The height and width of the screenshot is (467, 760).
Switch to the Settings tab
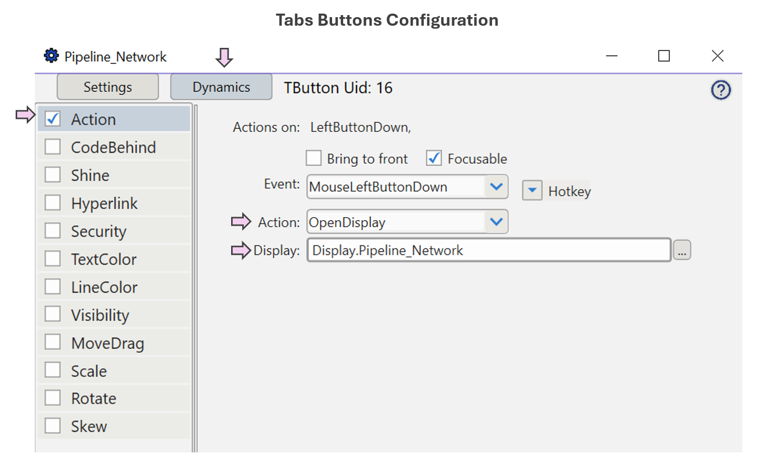tap(107, 87)
